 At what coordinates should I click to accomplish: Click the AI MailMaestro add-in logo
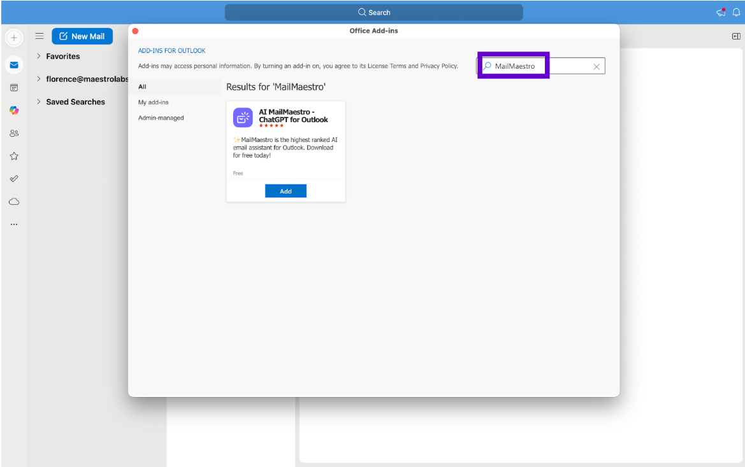point(243,118)
